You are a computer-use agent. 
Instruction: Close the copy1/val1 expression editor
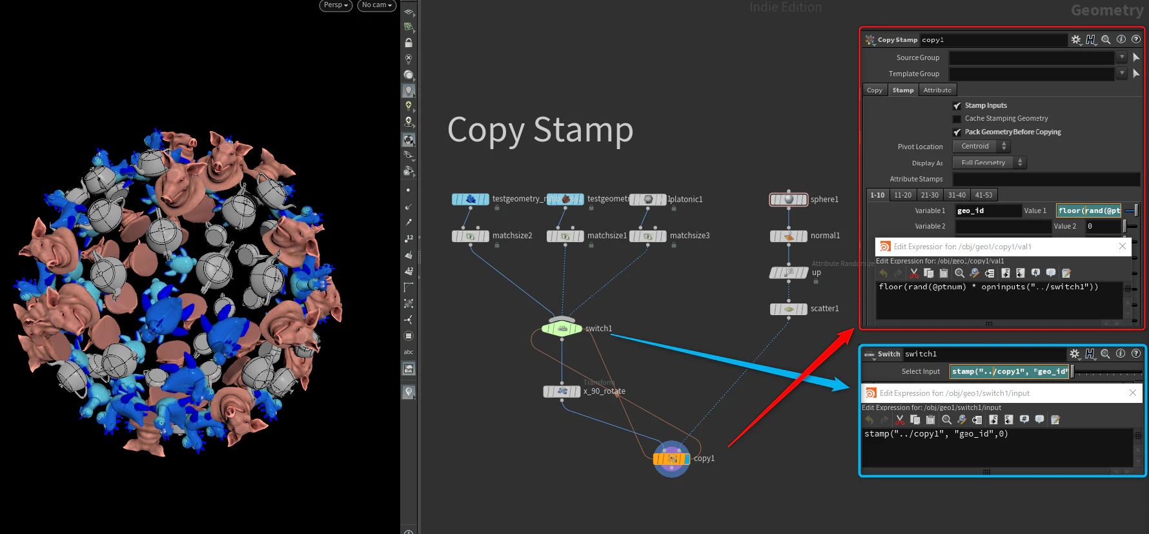[1123, 247]
